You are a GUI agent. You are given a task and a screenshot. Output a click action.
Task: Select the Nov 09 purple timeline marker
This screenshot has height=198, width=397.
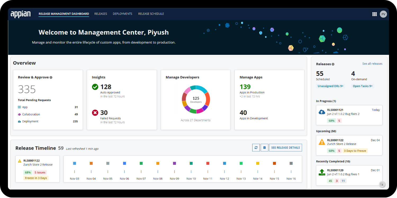coord(174,163)
